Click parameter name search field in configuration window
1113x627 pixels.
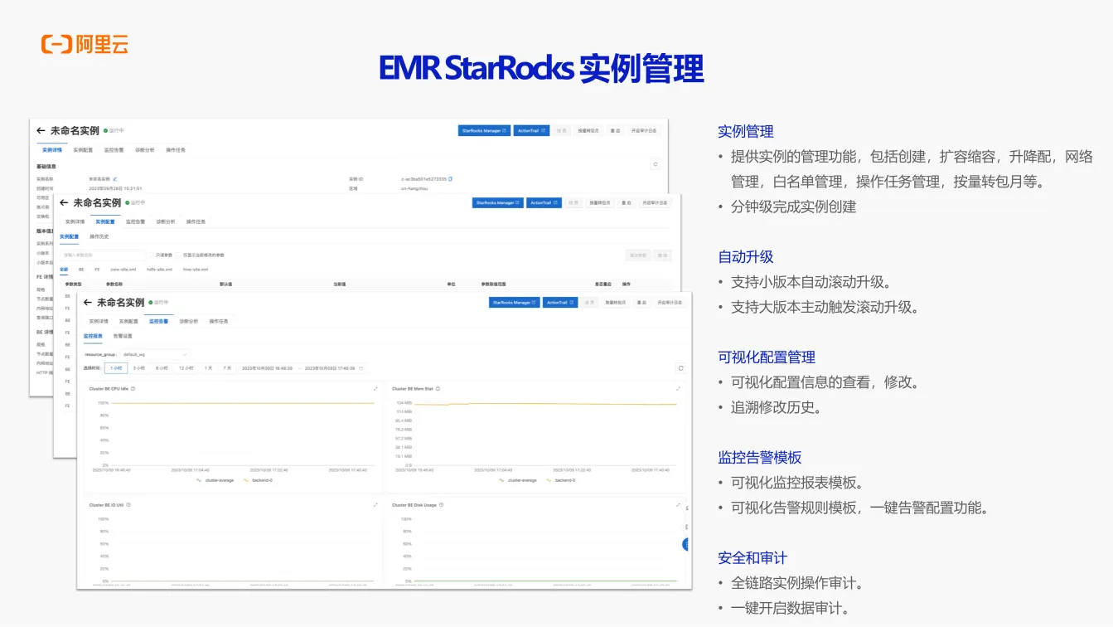click(102, 255)
